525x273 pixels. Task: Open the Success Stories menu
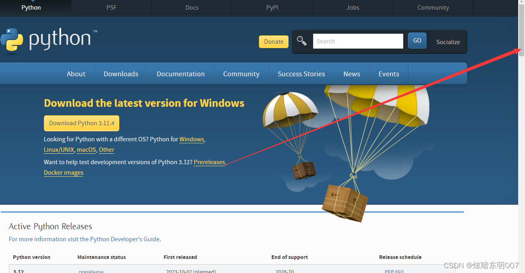pos(301,74)
